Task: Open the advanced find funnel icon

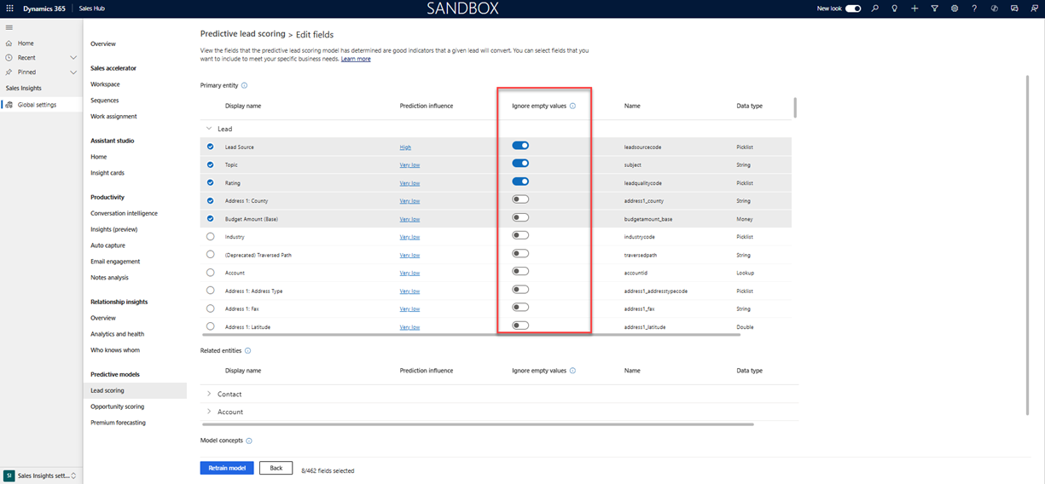Action: [x=934, y=8]
